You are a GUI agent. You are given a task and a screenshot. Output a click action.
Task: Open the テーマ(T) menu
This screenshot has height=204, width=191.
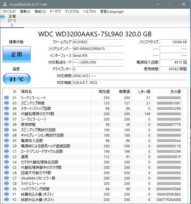[x=55, y=12]
